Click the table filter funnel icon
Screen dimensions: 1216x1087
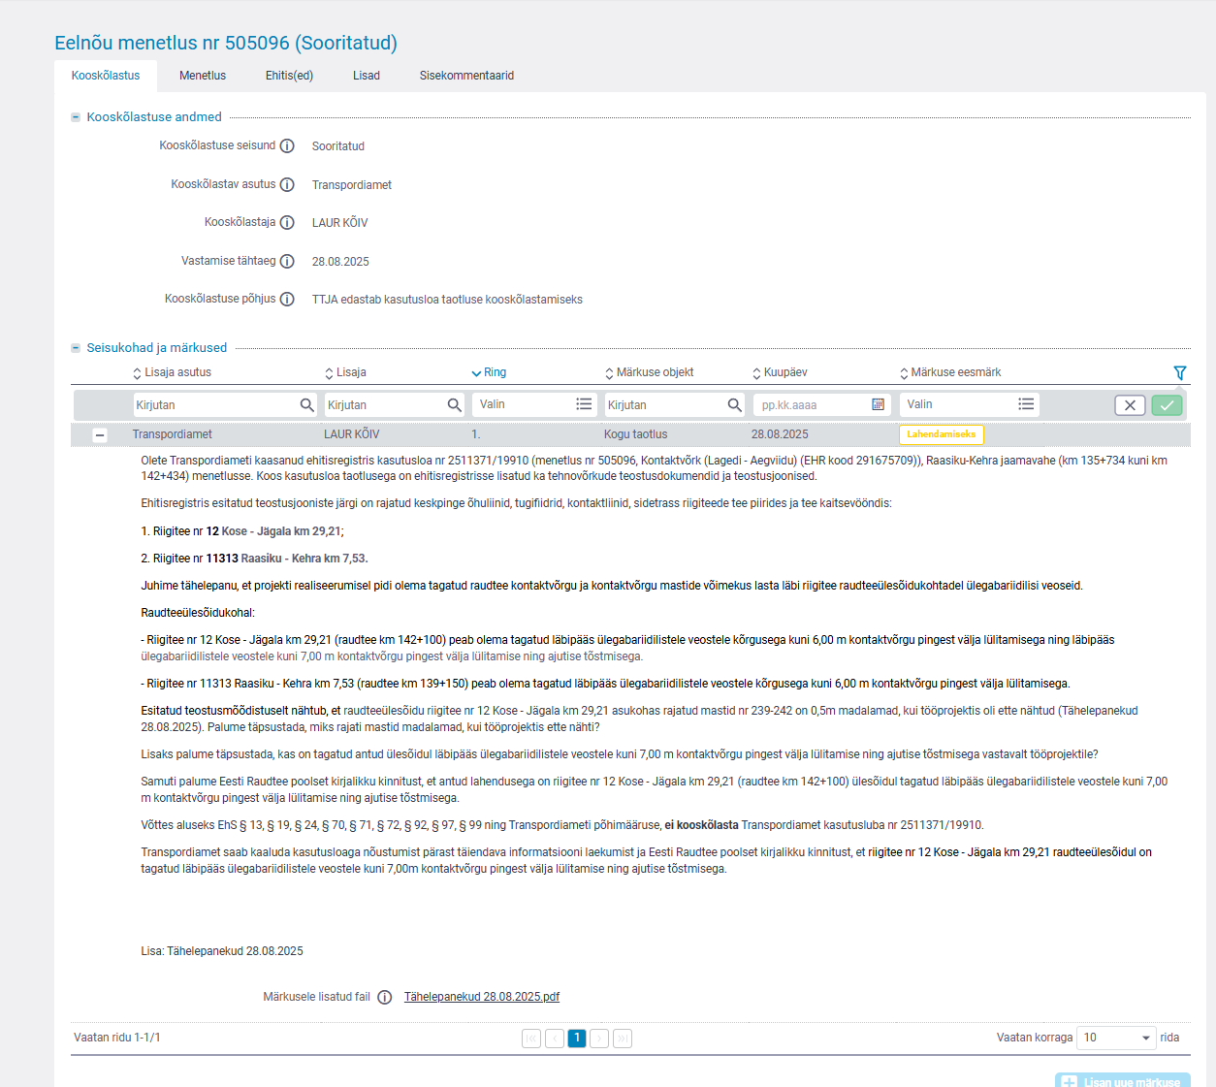click(1180, 373)
